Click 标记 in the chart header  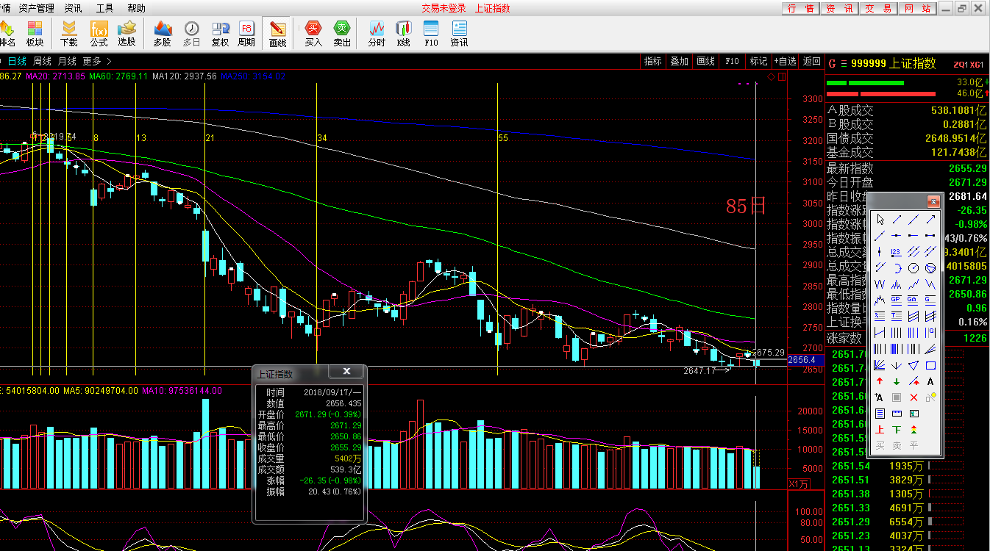[x=758, y=62]
